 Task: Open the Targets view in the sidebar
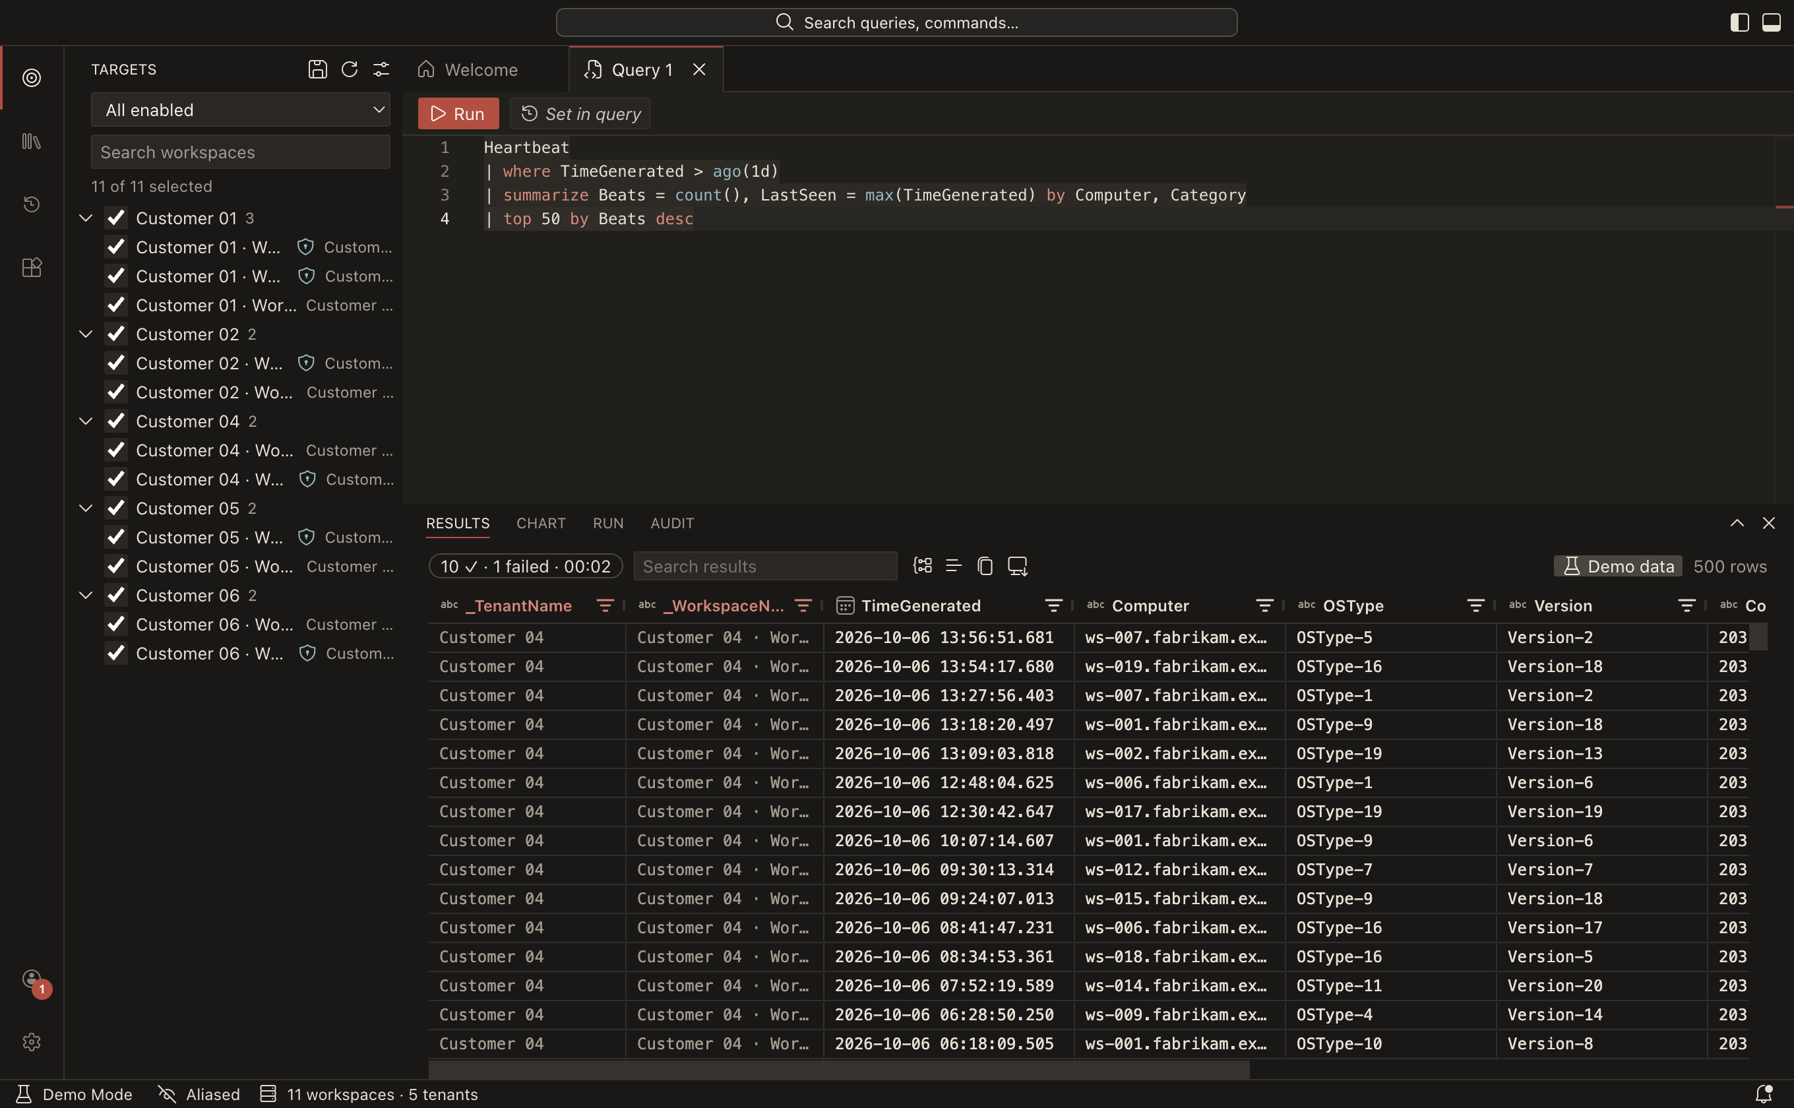pos(32,78)
